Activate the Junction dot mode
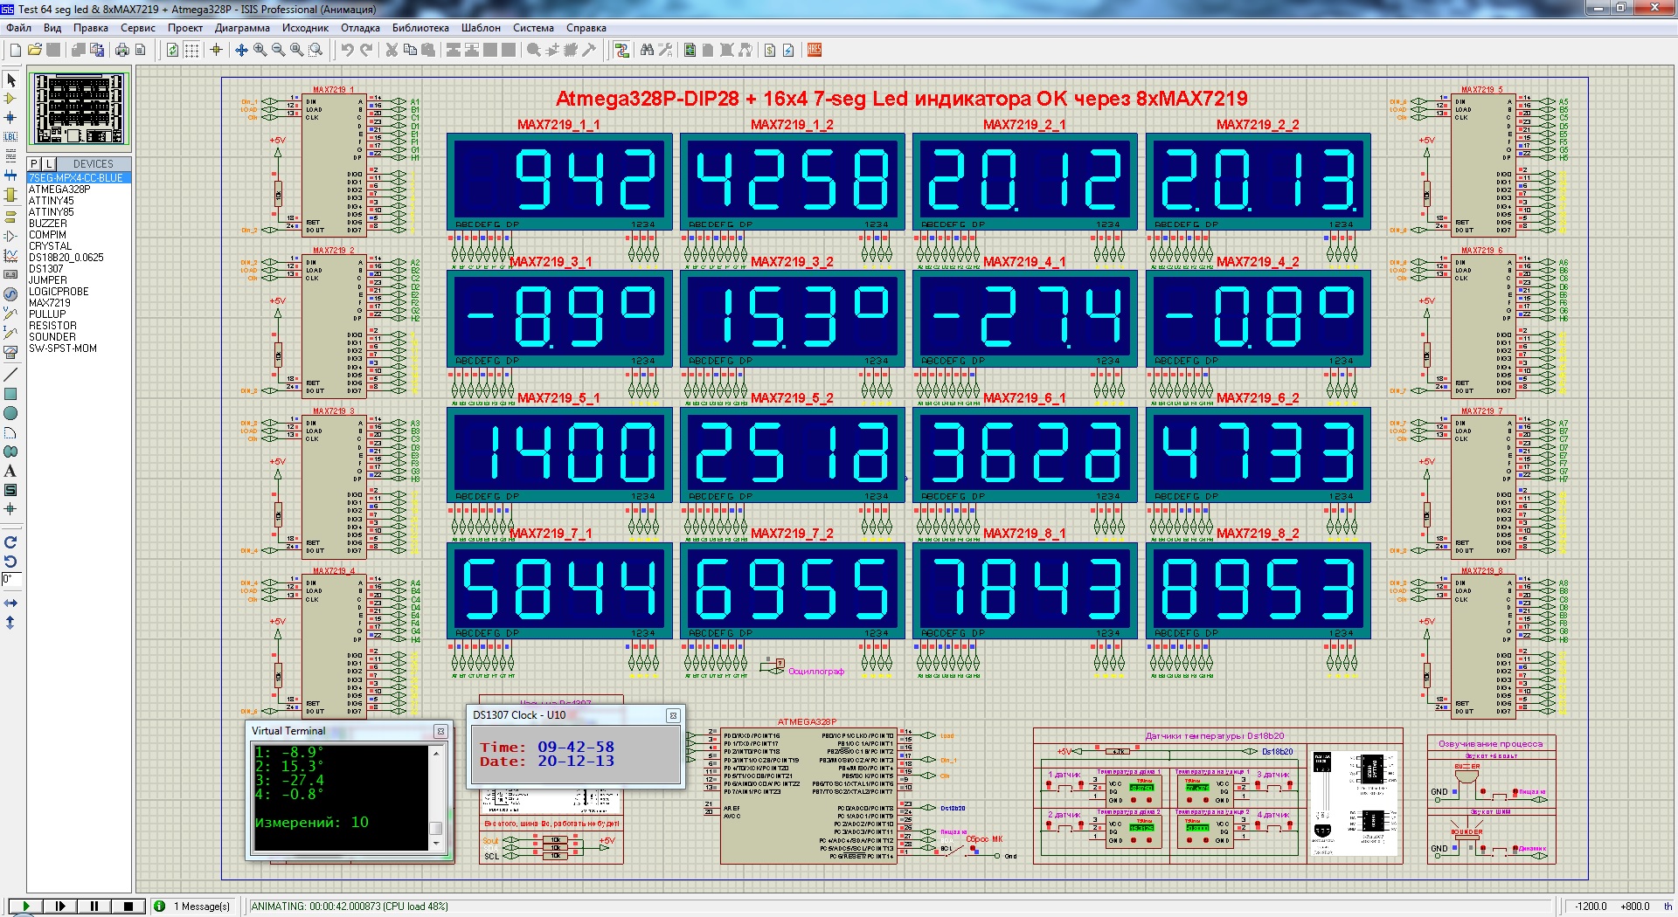 (x=10, y=117)
